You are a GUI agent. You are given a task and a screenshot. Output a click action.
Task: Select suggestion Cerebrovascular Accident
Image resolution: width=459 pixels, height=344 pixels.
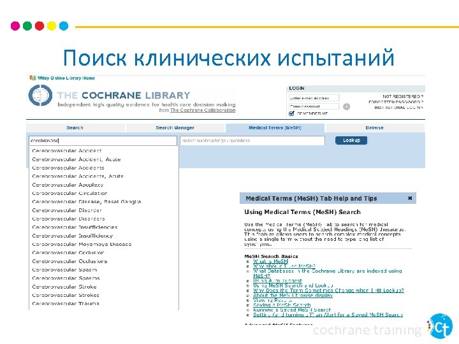pyautogui.click(x=67, y=150)
